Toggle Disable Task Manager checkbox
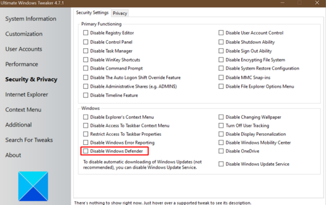The height and width of the screenshot is (205, 326). pyautogui.click(x=85, y=51)
